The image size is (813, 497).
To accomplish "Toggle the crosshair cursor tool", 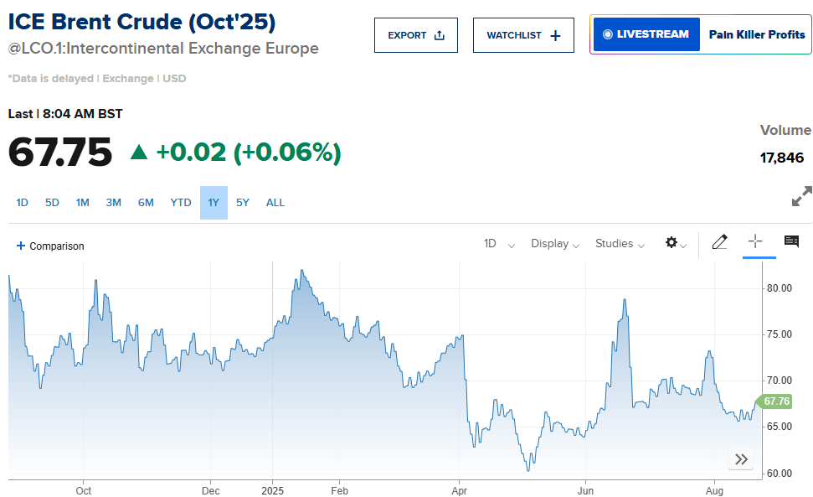I will pyautogui.click(x=755, y=241).
